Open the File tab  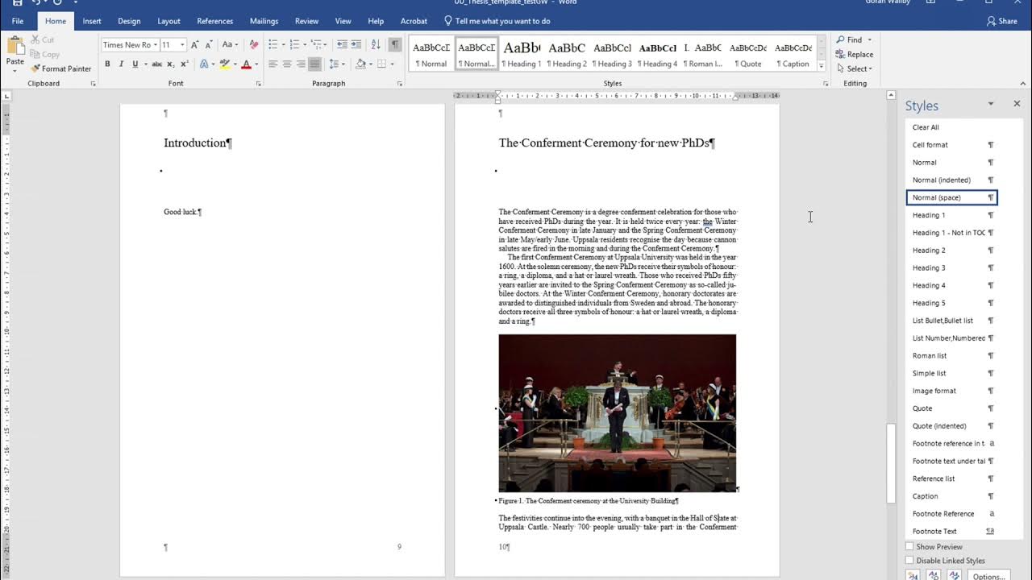coord(18,21)
